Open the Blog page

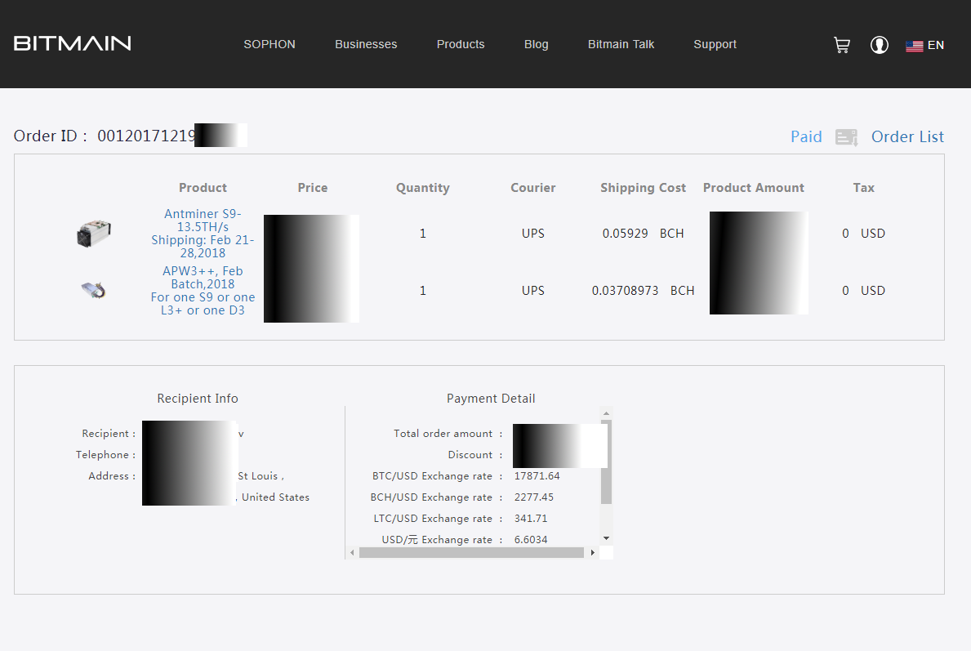[x=536, y=44]
